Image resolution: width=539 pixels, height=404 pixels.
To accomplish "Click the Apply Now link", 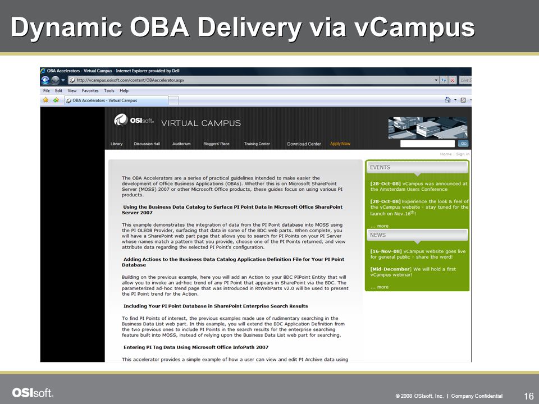I will click(x=340, y=144).
